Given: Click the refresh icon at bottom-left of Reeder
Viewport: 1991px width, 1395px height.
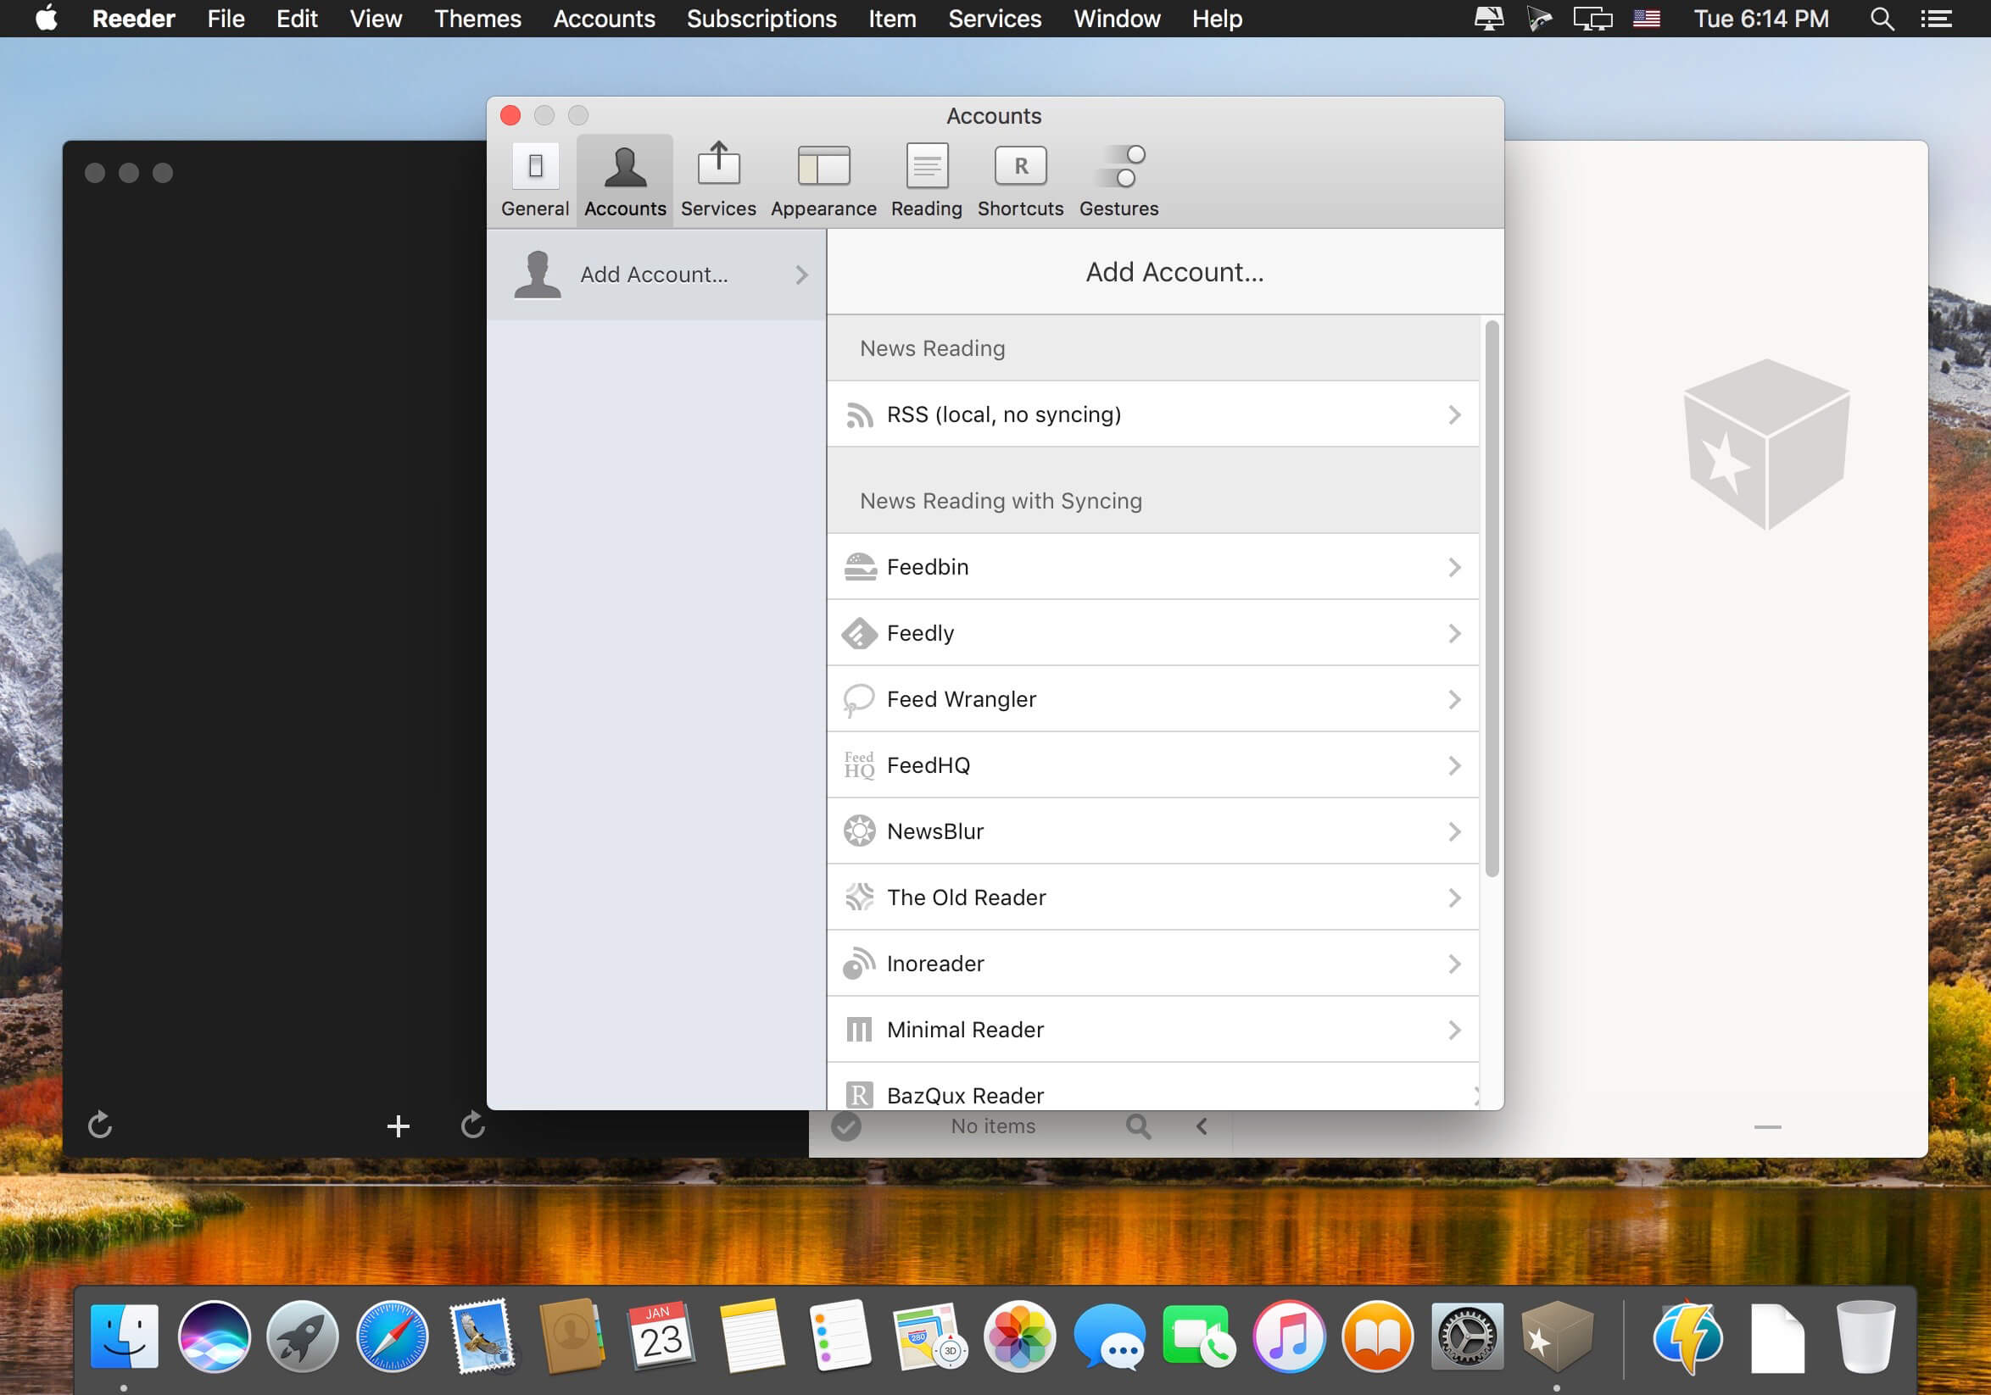Looking at the screenshot, I should (101, 1125).
